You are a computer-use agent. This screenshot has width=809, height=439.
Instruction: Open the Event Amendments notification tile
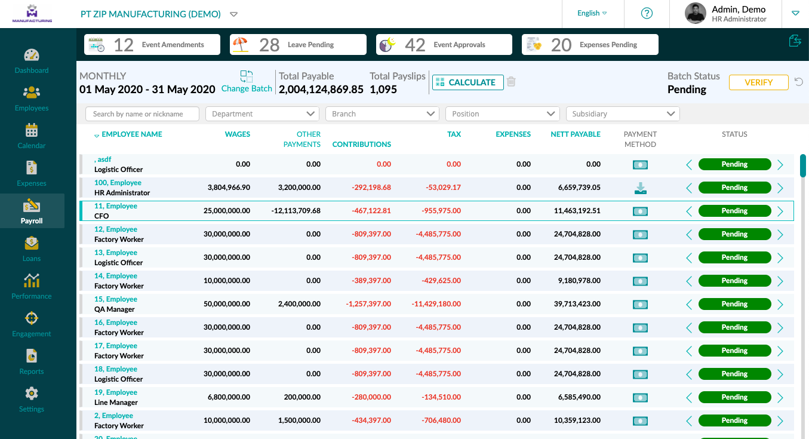click(x=152, y=45)
